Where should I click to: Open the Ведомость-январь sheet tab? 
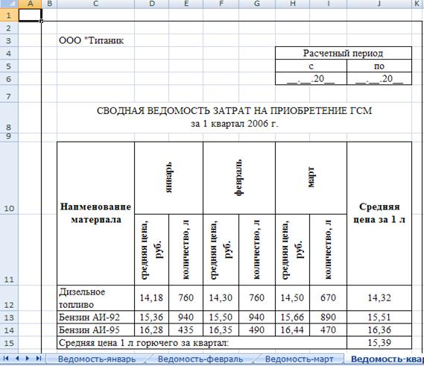click(x=97, y=359)
